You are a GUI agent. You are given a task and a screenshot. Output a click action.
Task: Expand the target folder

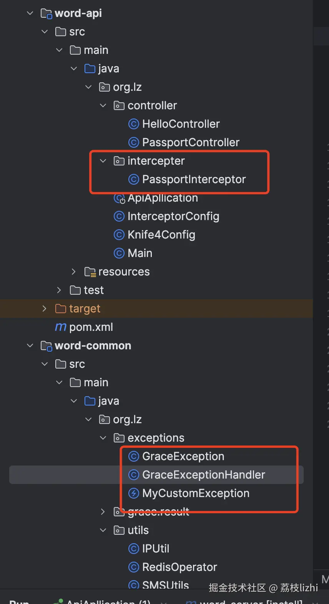point(44,309)
